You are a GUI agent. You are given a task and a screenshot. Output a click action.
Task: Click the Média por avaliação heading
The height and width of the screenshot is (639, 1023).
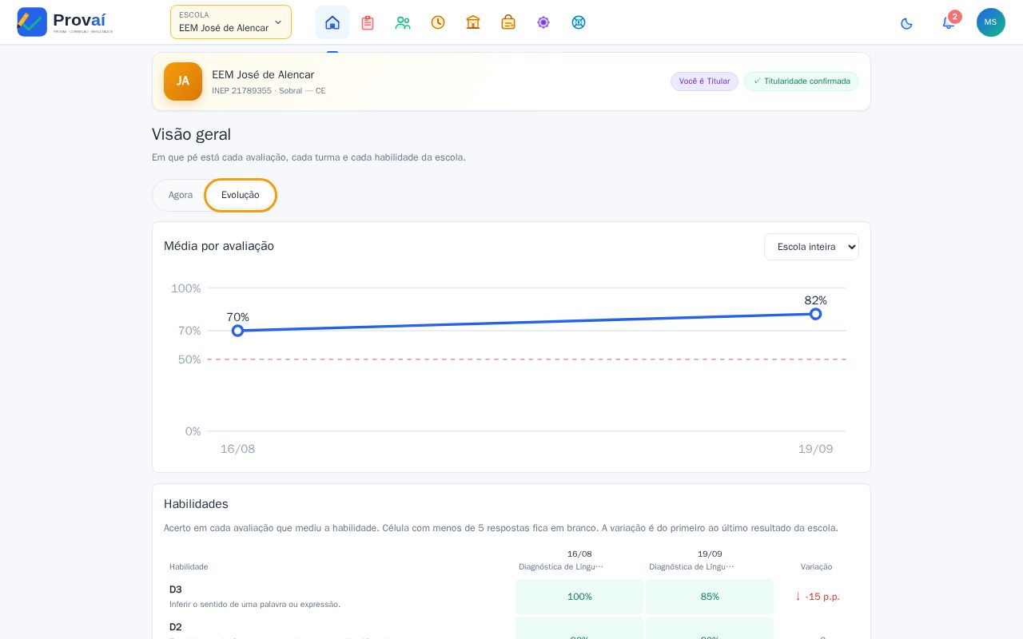[219, 246]
